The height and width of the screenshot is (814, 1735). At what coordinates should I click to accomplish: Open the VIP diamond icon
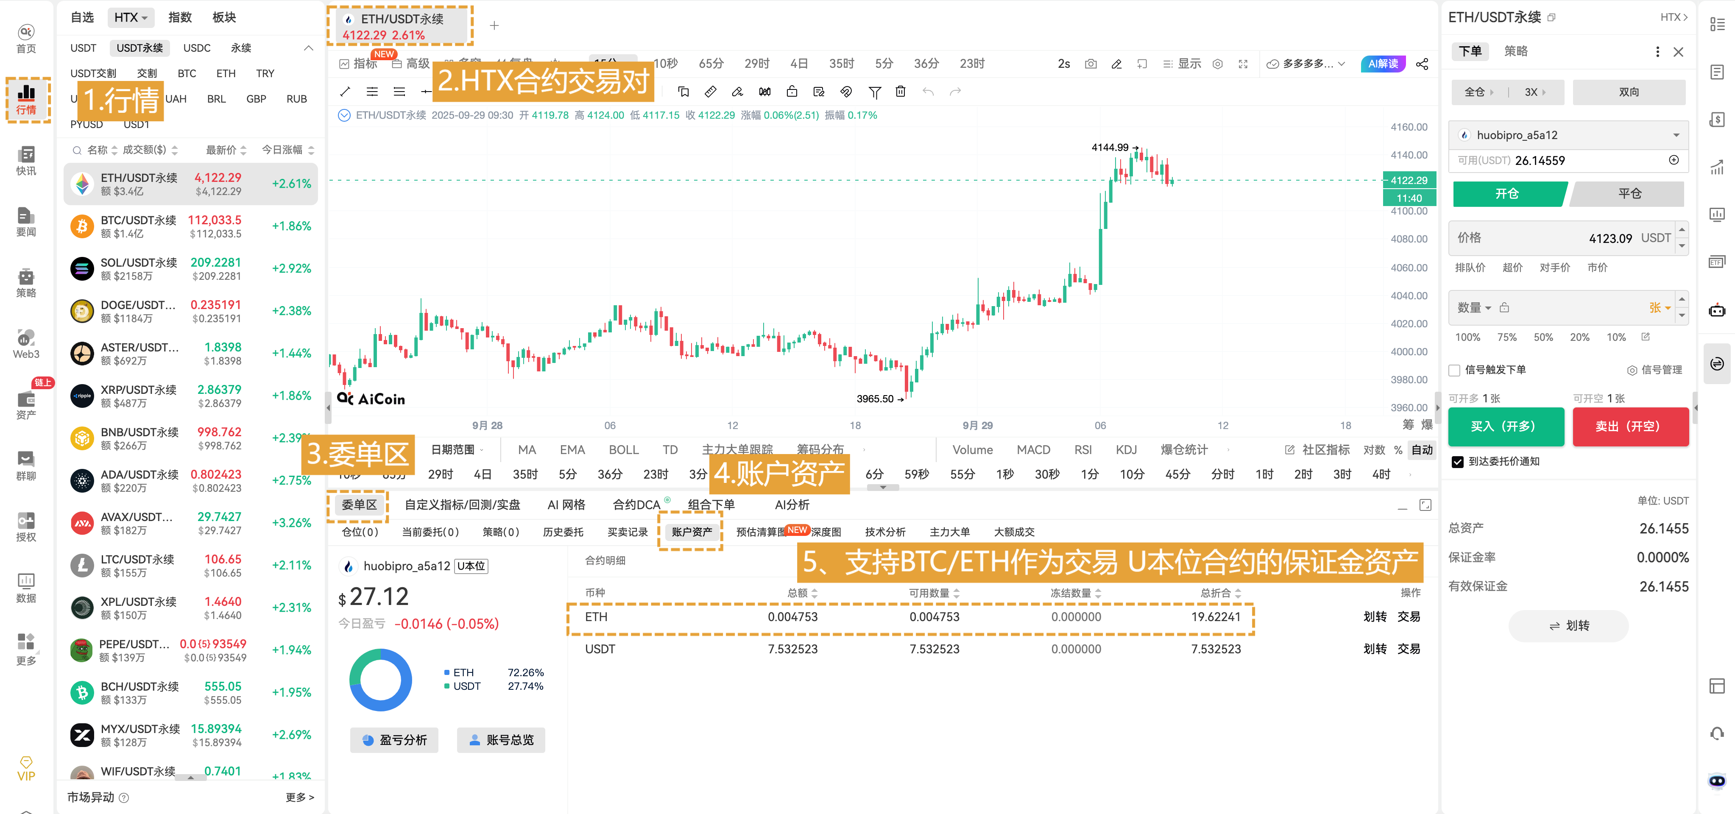click(x=25, y=768)
